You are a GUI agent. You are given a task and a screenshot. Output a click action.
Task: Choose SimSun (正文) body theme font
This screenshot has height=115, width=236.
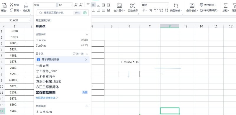[x=62, y=45]
